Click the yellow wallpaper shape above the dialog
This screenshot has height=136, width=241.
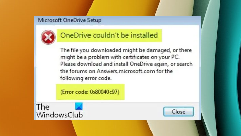[123, 8]
